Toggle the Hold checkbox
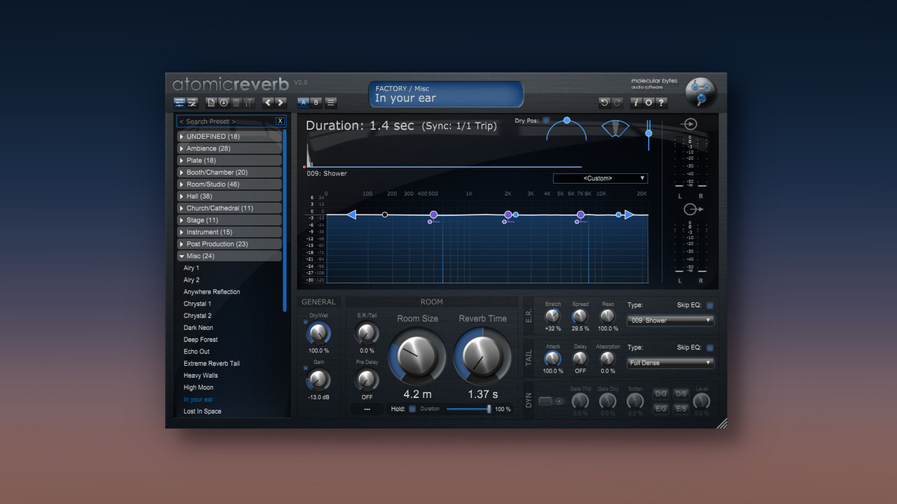The height and width of the screenshot is (504, 897). (x=412, y=409)
